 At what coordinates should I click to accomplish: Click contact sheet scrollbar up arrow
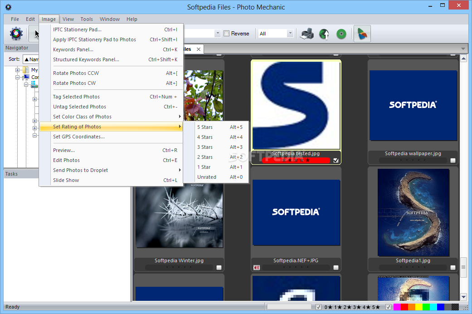[463, 59]
